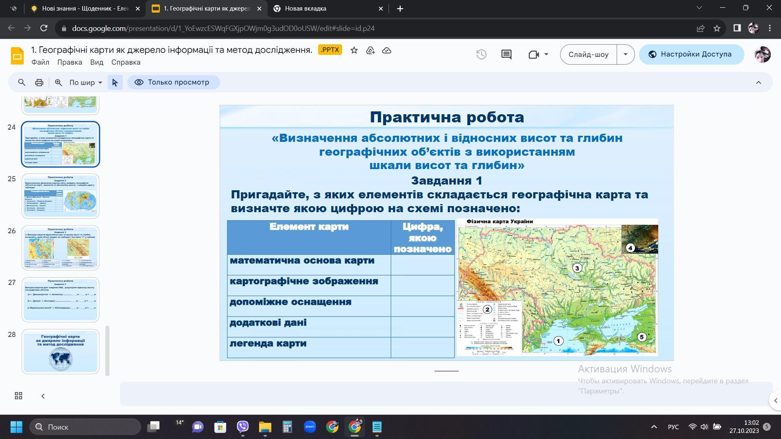Viewport: 781px width, 439px height.
Task: Expand the zoom level dropdown
Action: (x=86, y=83)
